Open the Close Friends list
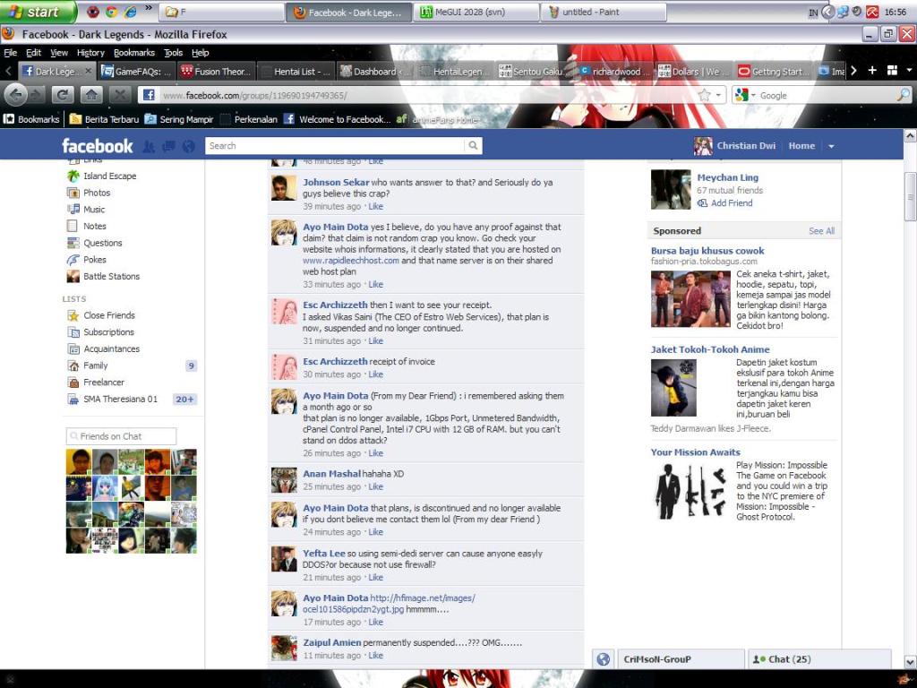 coord(101,315)
